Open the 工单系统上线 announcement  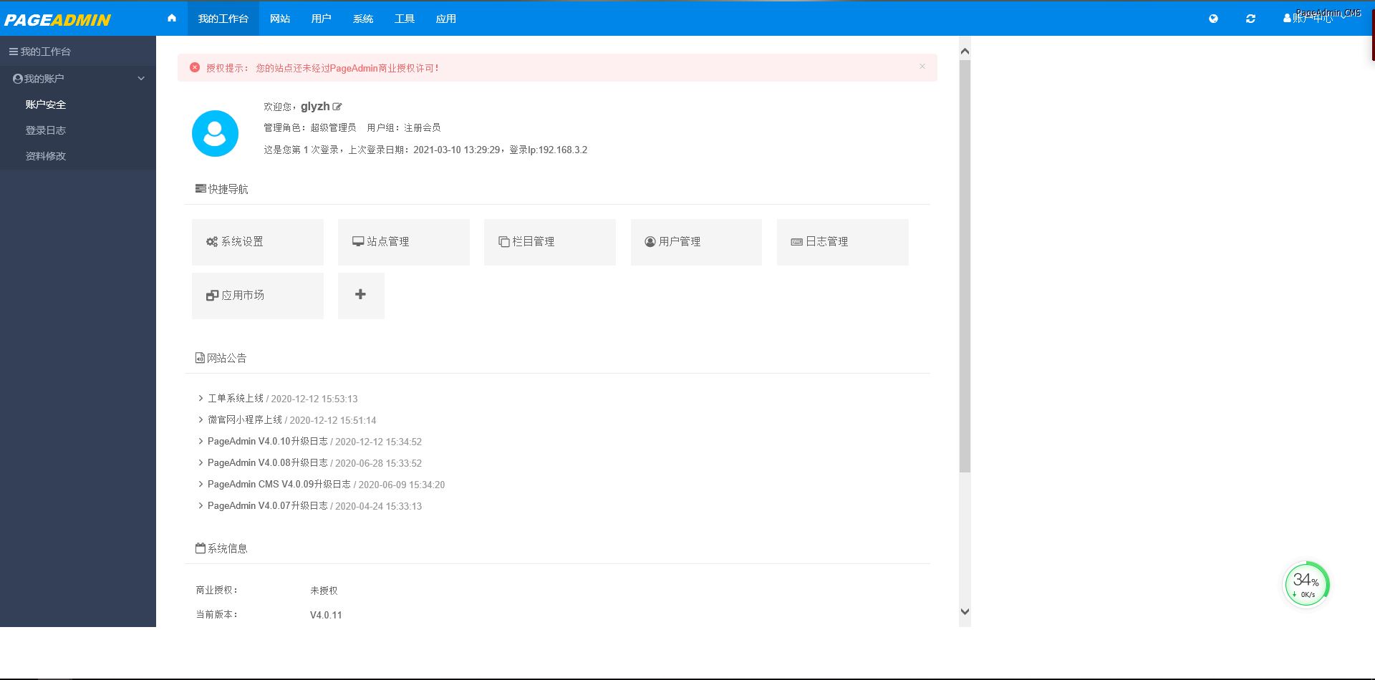(236, 399)
